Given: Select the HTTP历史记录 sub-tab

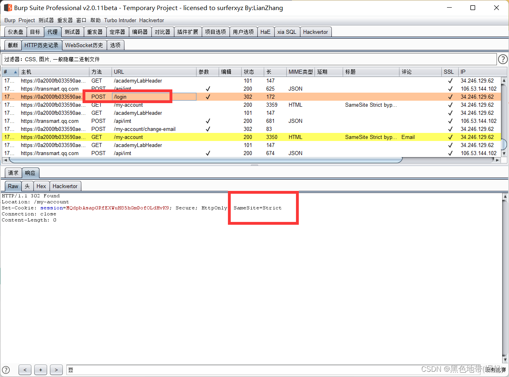Looking at the screenshot, I should (41, 45).
